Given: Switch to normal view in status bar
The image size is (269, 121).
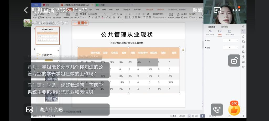Looking at the screenshot, I should click(189, 116).
